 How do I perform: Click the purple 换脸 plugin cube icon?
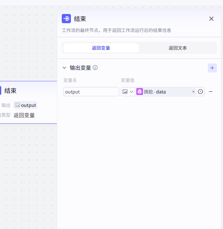point(140,92)
